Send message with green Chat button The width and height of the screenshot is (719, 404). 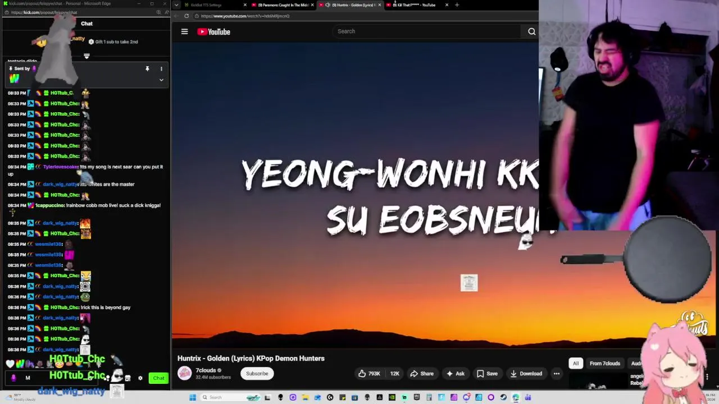pyautogui.click(x=158, y=378)
